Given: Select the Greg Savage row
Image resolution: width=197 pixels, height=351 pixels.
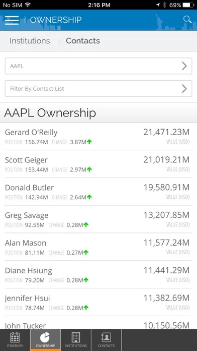Looking at the screenshot, I should point(98,219).
